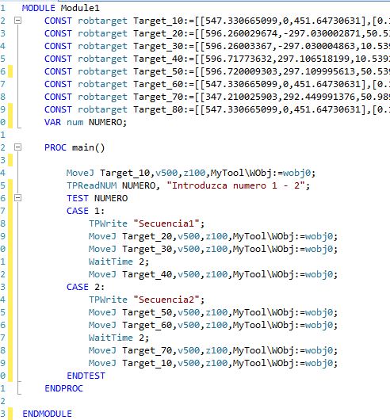
Task: Click the MODULE Module1 line
Action: [x=61, y=8]
